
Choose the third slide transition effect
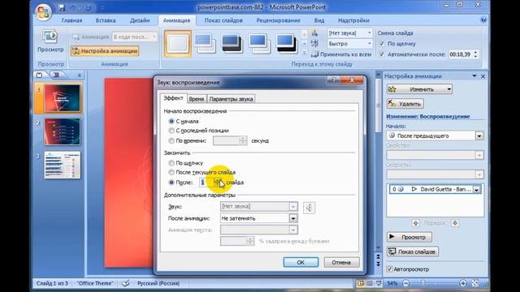[232, 43]
